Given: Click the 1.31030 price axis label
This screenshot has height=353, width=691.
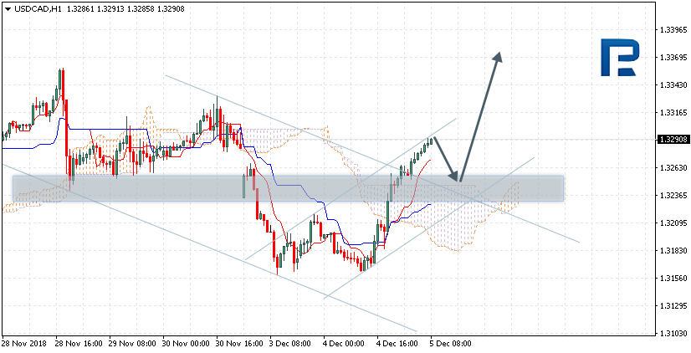Looking at the screenshot, I should [x=672, y=333].
